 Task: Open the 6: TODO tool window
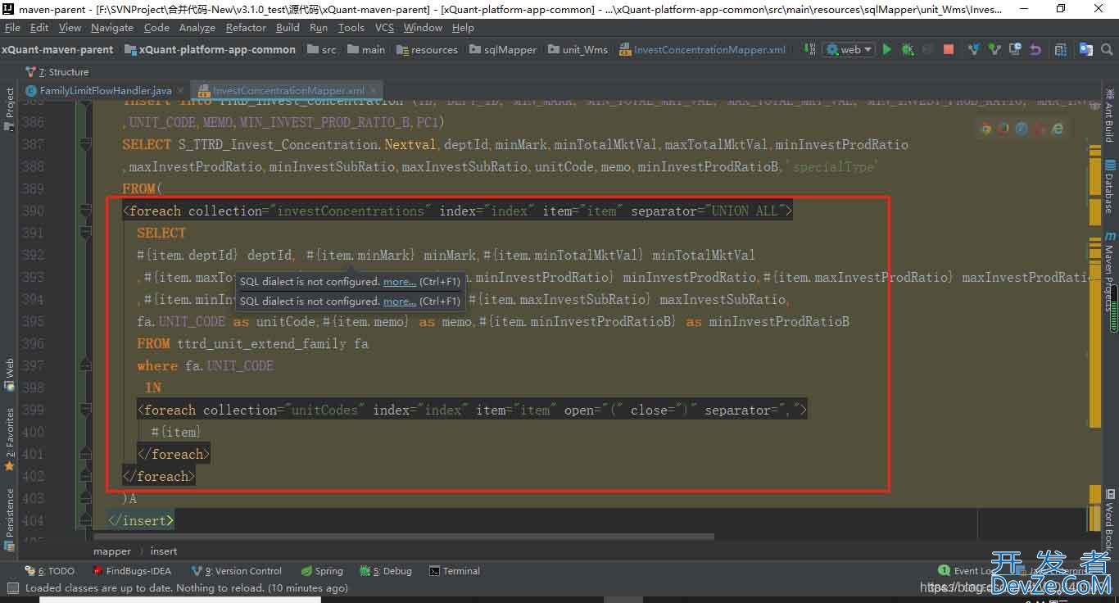pos(49,571)
